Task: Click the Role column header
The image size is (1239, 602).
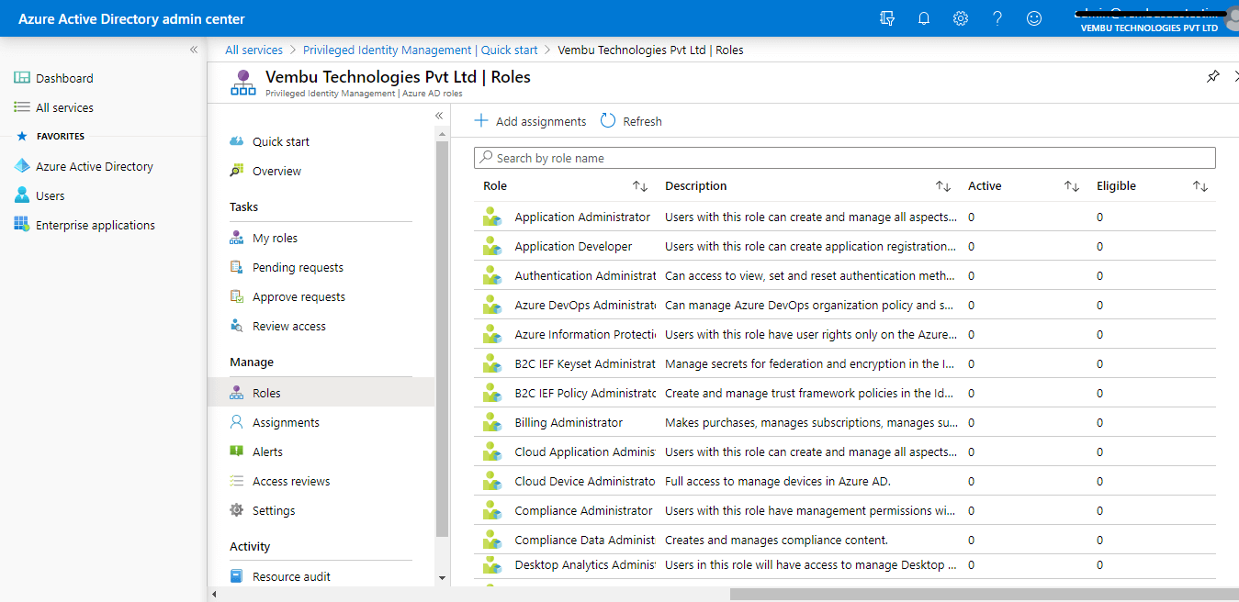Action: coord(495,186)
